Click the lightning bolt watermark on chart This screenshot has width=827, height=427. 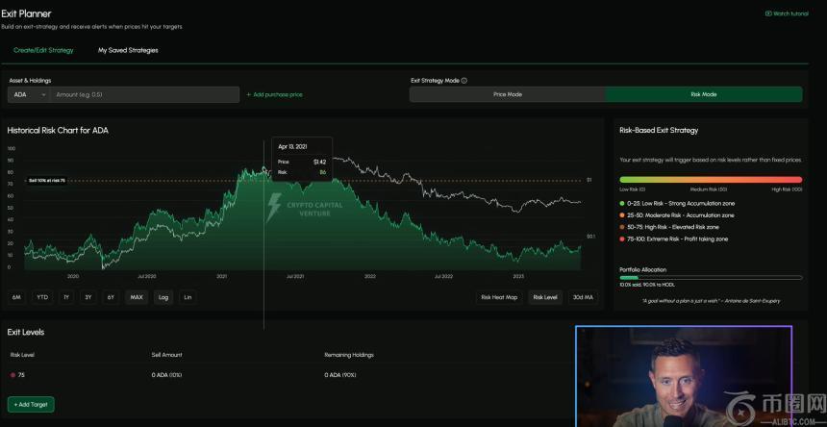(274, 206)
